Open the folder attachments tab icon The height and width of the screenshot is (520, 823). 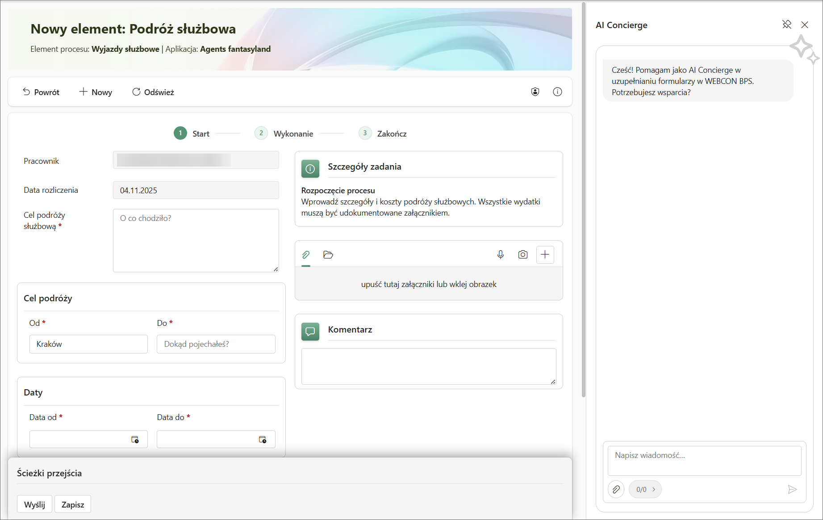click(x=328, y=254)
